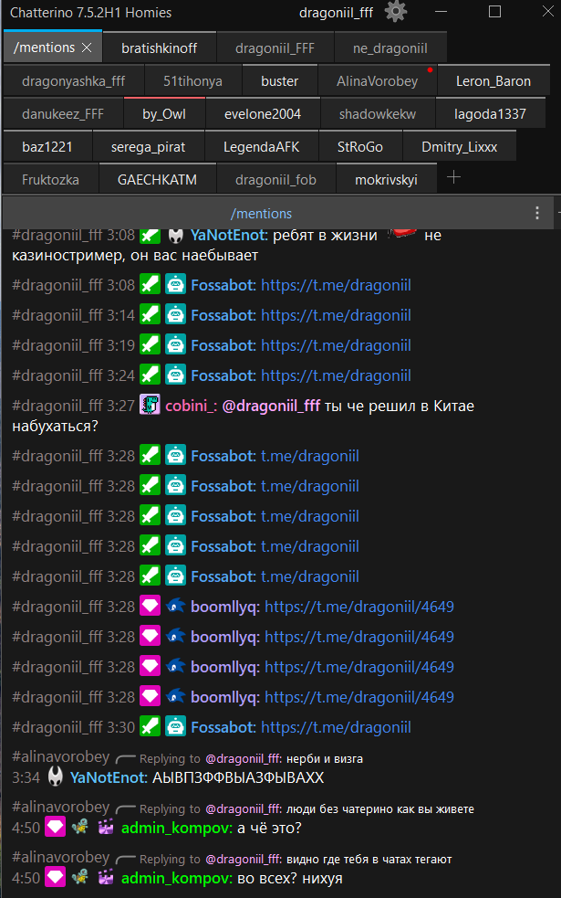Click pink heart badge in last admin_kompov message
Screen dimensions: 561x898
(55, 878)
